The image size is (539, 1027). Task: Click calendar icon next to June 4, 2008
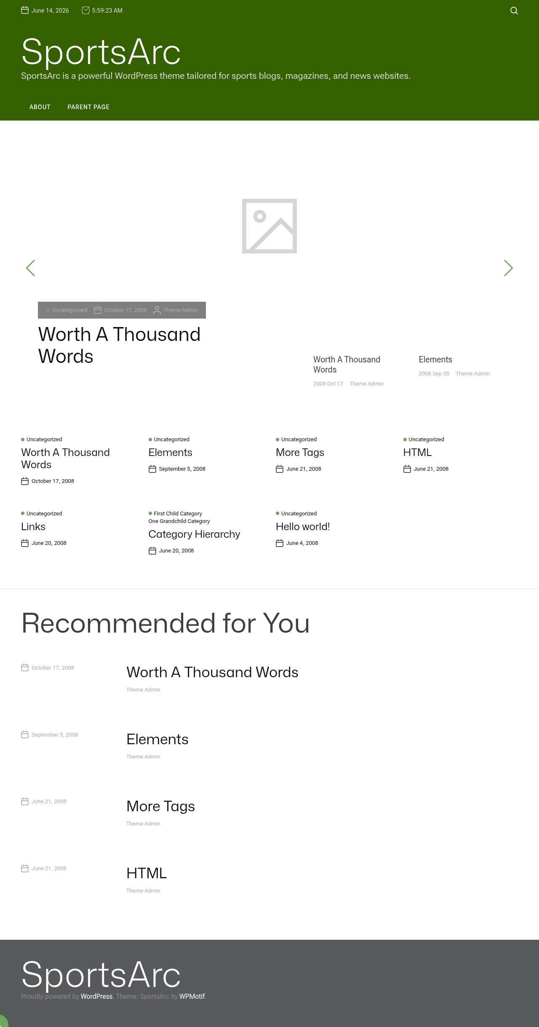click(x=280, y=543)
